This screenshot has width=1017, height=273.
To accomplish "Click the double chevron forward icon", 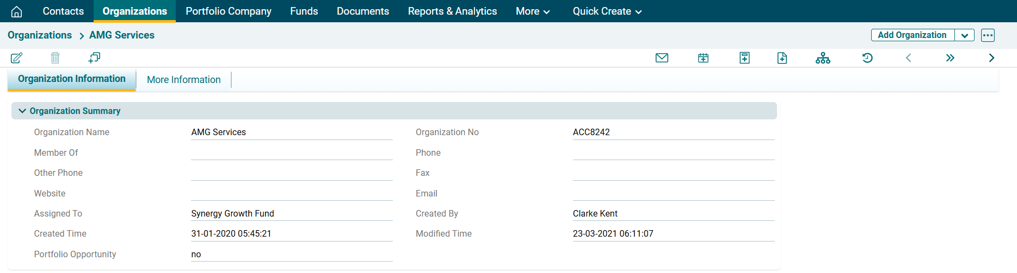I will [950, 58].
